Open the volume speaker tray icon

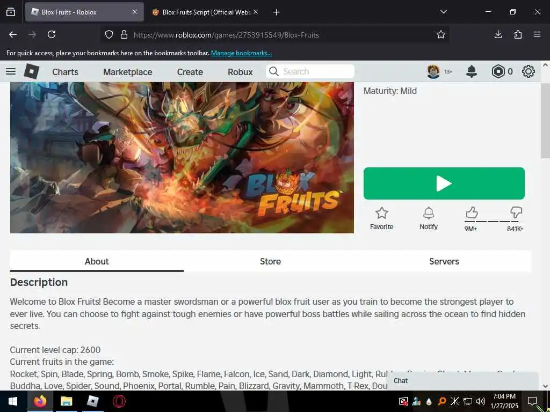[x=481, y=401]
